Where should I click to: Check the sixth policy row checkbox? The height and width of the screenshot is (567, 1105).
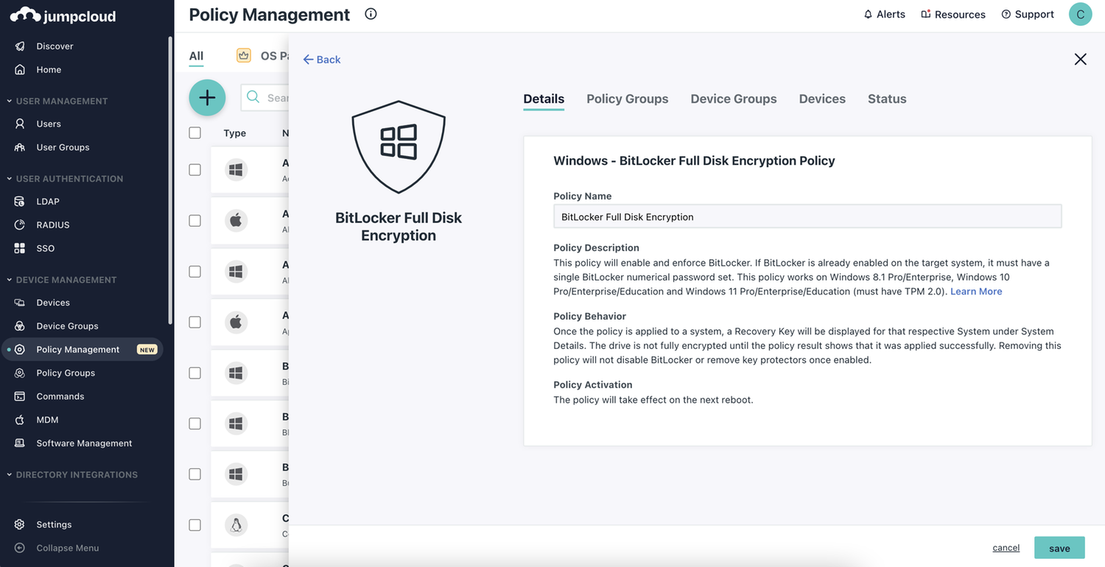(194, 423)
